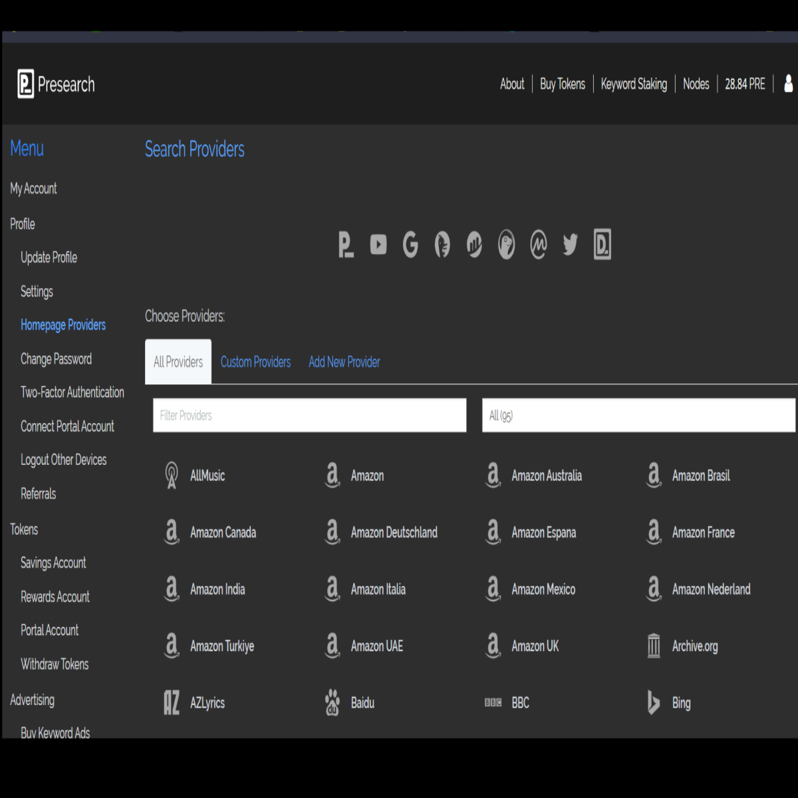Viewport: 798px width, 798px height.
Task: Select the CoinGecko provider icon
Action: 506,245
